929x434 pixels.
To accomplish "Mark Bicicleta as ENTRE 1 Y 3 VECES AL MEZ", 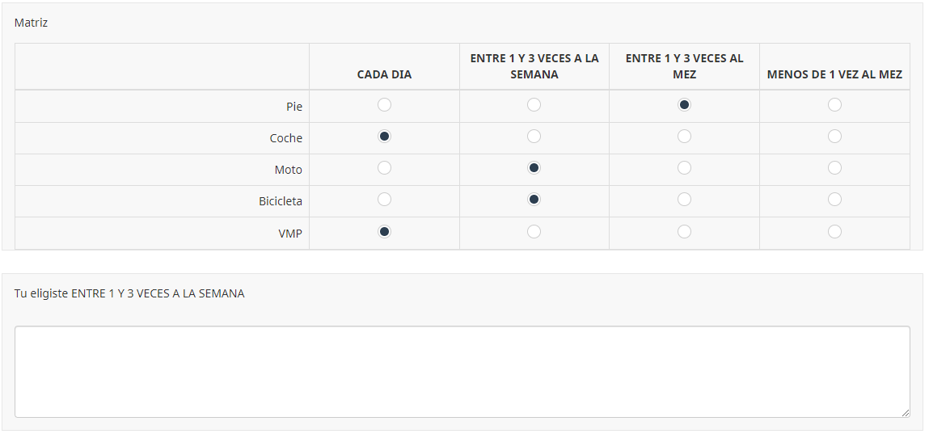I will 684,200.
